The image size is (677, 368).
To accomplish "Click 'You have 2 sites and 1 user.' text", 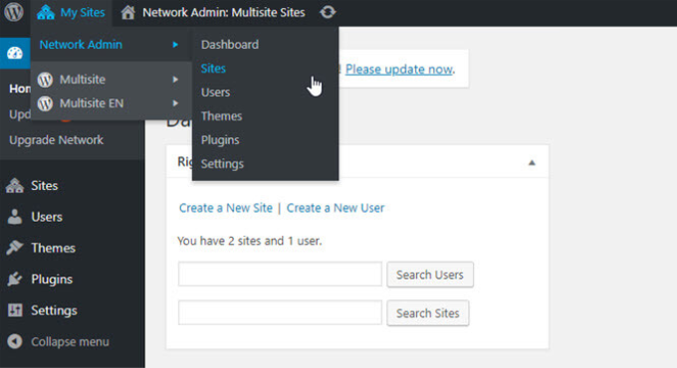I will click(250, 241).
